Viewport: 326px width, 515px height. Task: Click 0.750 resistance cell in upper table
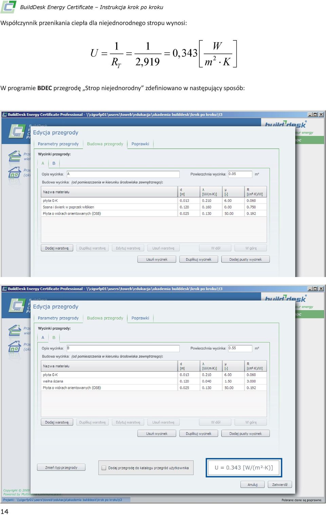pos(255,207)
